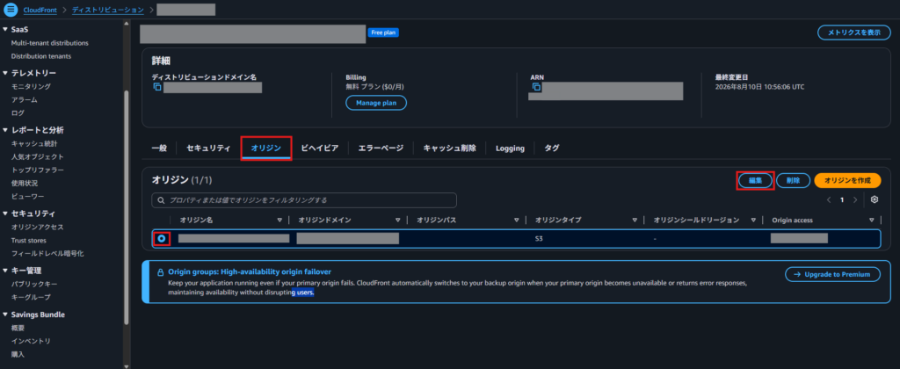Image resolution: width=900 pixels, height=369 pixels.
Task: Go to previous page of origins
Action: [x=829, y=199]
